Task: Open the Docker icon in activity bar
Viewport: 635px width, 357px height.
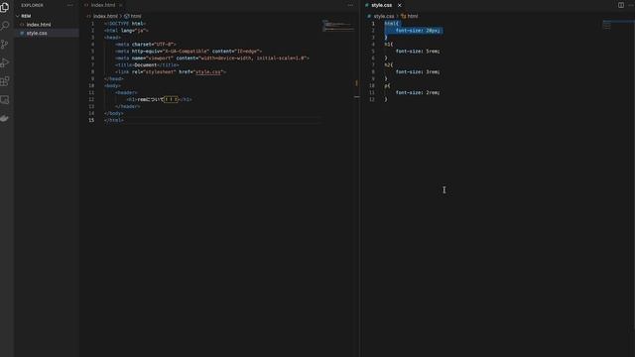Action: (x=5, y=118)
